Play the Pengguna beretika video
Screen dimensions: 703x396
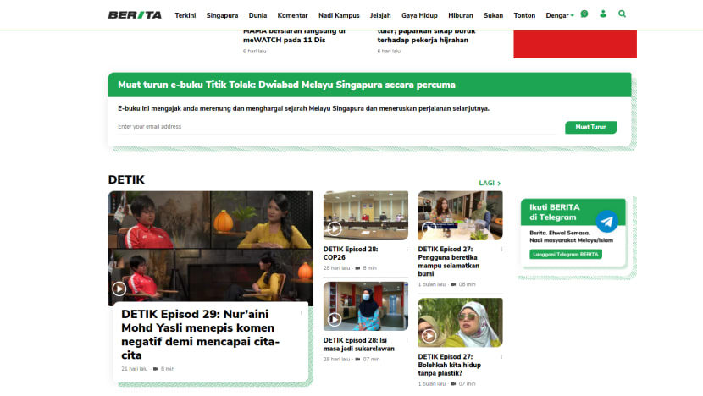point(429,229)
